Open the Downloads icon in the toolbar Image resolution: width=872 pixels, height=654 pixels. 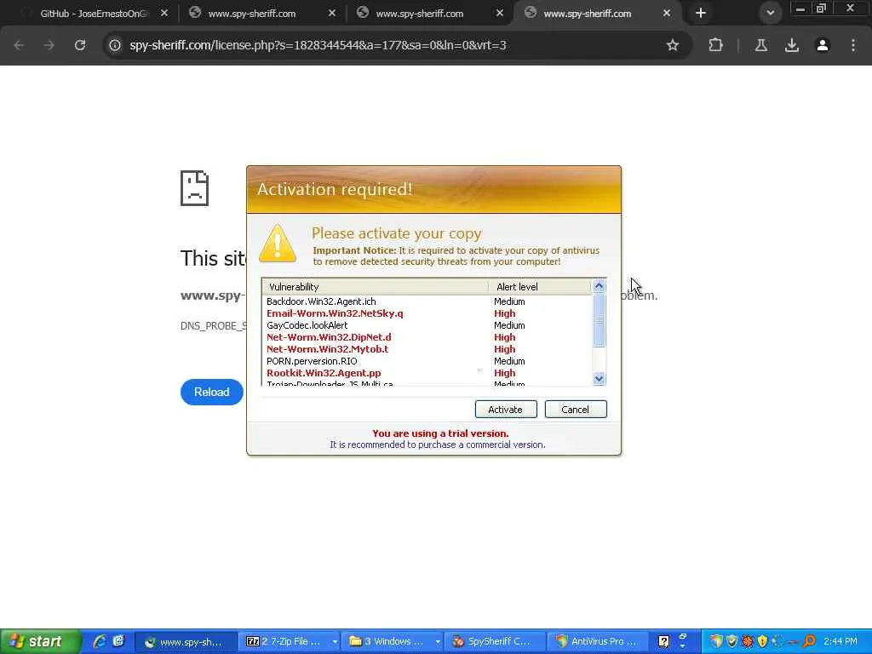(791, 45)
